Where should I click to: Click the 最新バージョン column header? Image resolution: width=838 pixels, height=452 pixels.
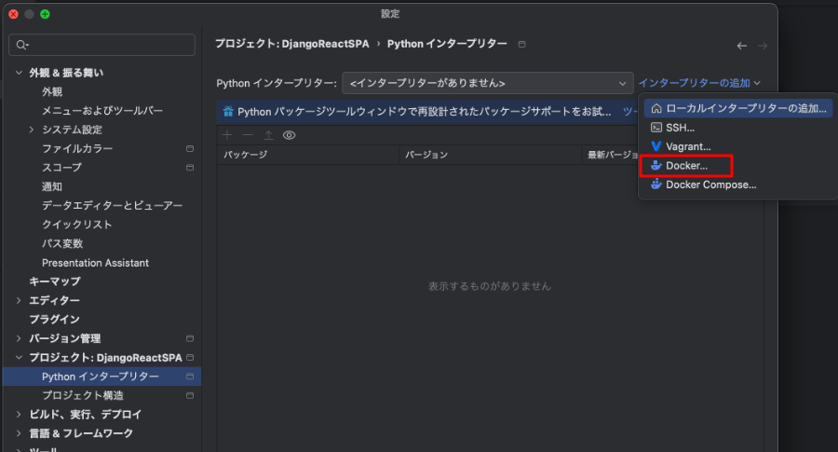612,155
